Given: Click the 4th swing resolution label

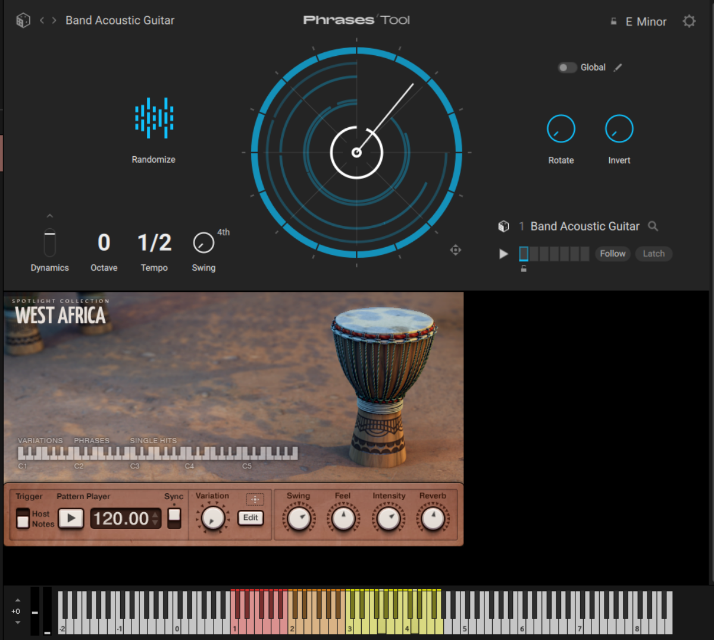Looking at the screenshot, I should [x=223, y=232].
